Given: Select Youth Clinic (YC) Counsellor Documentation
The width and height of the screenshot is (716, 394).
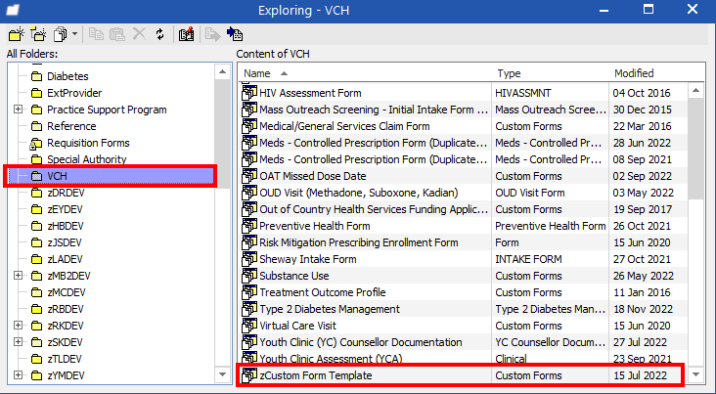Looking at the screenshot, I should [464, 342].
